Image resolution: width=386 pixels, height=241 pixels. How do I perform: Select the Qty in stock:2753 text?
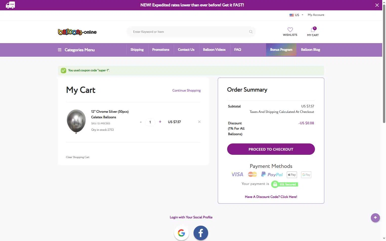coord(102,130)
